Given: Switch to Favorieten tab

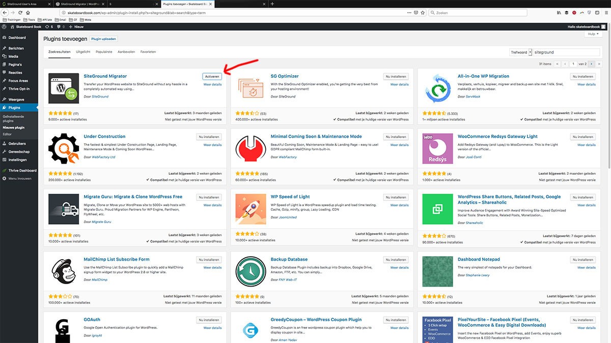Looking at the screenshot, I should 148,52.
